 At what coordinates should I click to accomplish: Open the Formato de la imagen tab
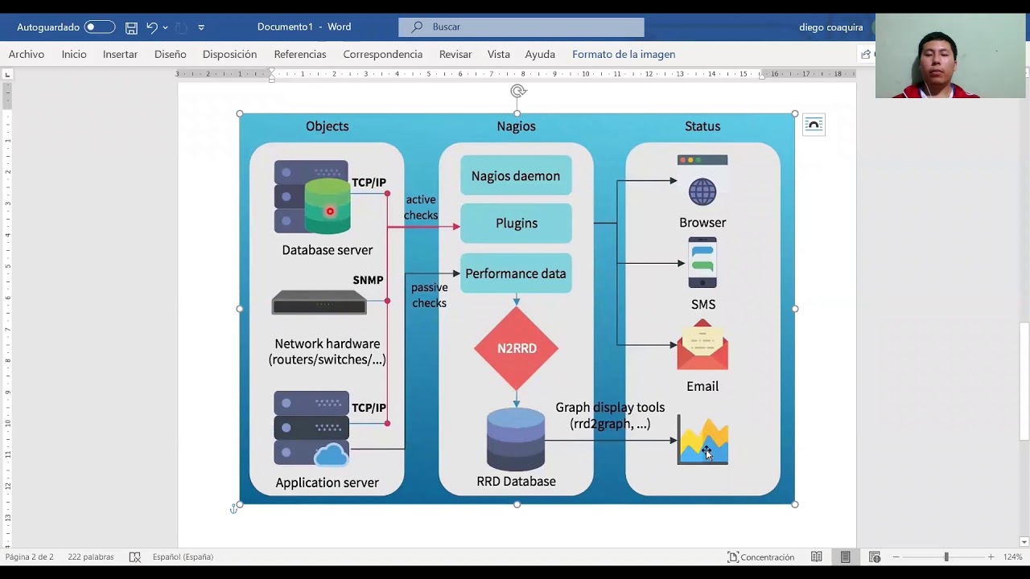click(x=624, y=54)
